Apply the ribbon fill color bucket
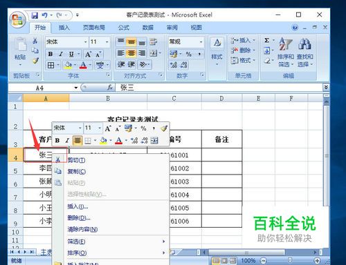This screenshot has height=265, width=346. pos(68,65)
